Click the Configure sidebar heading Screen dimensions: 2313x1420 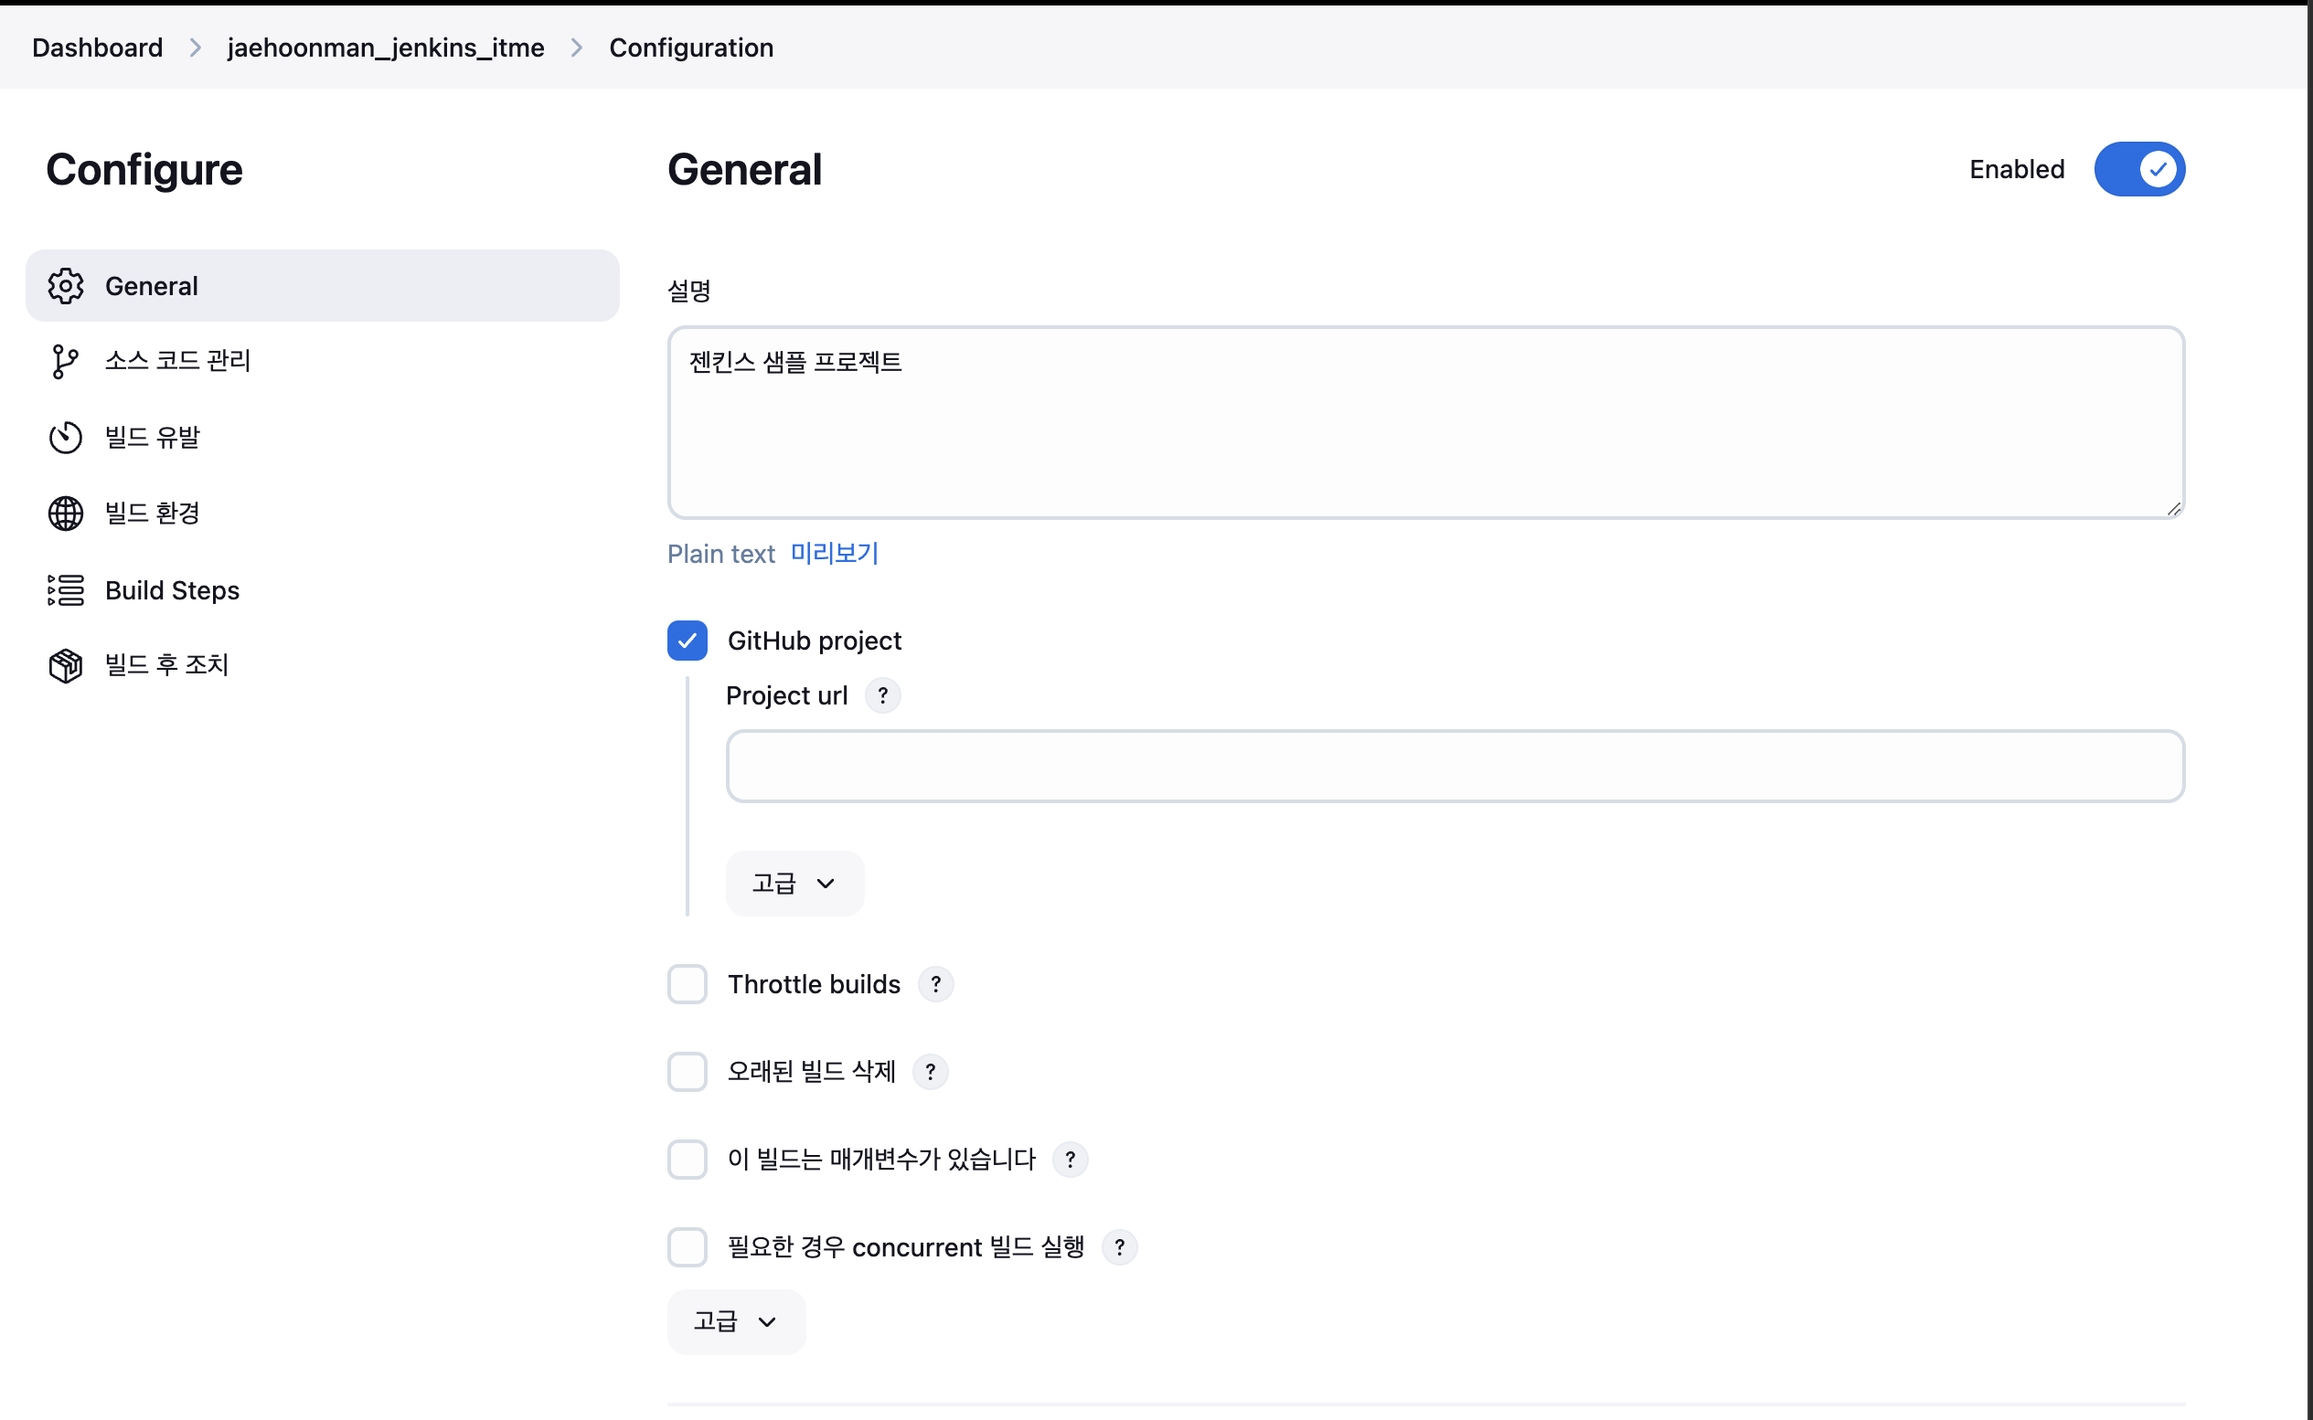coord(144,170)
